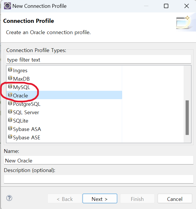The width and height of the screenshot is (196, 209).
Task: Click the Oracle database icon
Action: [10, 95]
